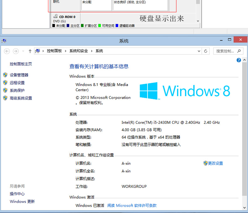248x213 pixels.
Task: Select the 状态良好 (活动, 主分区) partition block
Action: pyautogui.click(x=140, y=5)
